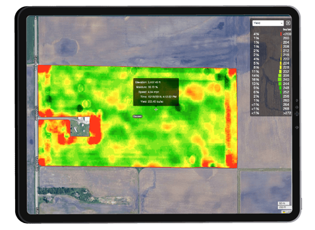The height and width of the screenshot is (230, 315).
Task: Select the green histogram bar at 240
Action: pos(280,79)
